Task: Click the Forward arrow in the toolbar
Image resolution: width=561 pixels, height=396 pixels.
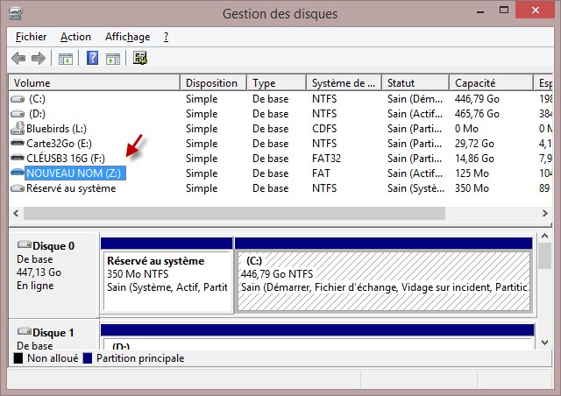Action: pyautogui.click(x=38, y=59)
